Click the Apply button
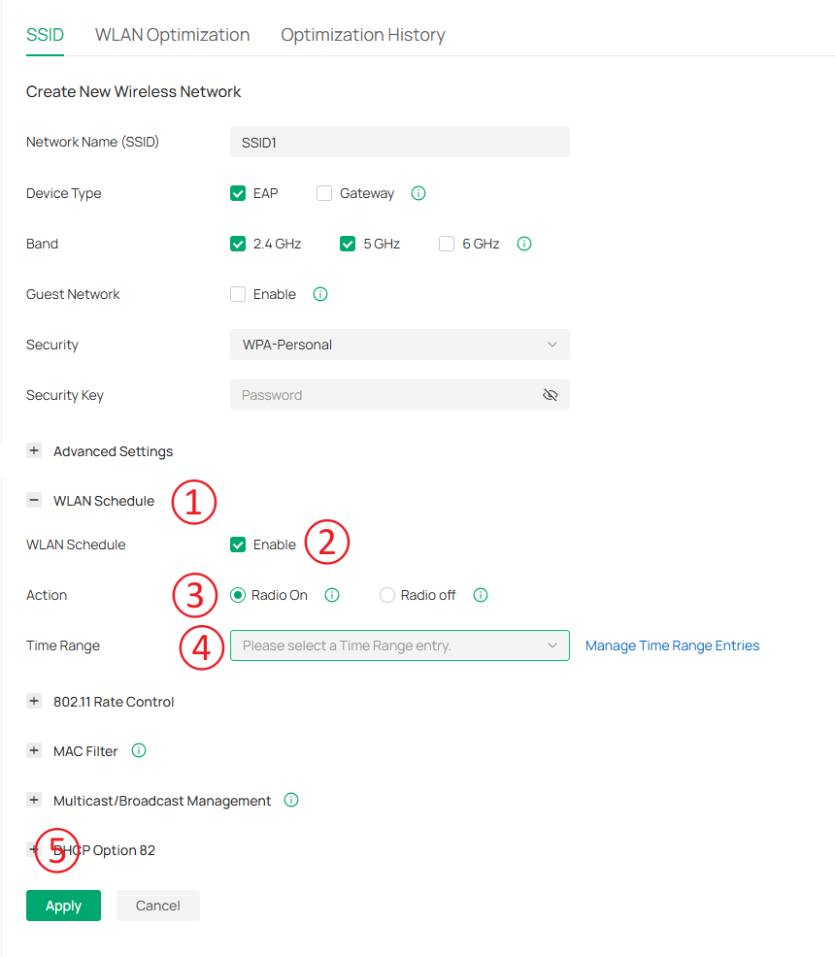Image resolution: width=835 pixels, height=957 pixels. coord(63,905)
